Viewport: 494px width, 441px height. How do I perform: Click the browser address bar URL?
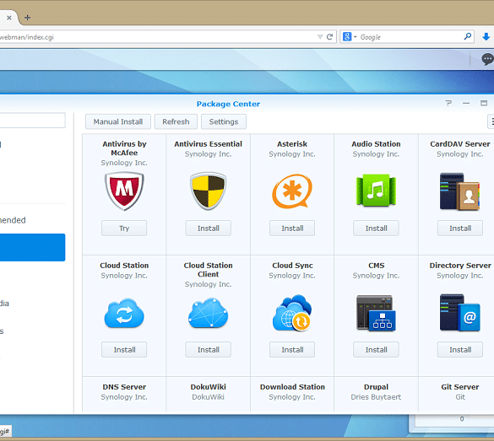(27, 37)
